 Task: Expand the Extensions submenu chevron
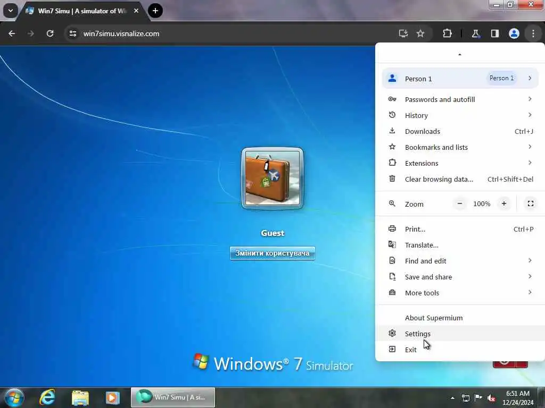[530, 163]
